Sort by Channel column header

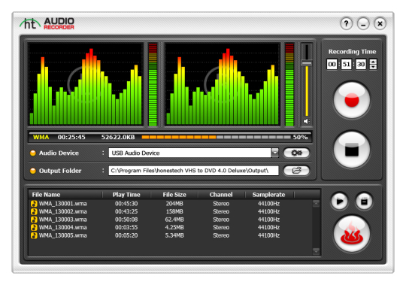click(221, 195)
